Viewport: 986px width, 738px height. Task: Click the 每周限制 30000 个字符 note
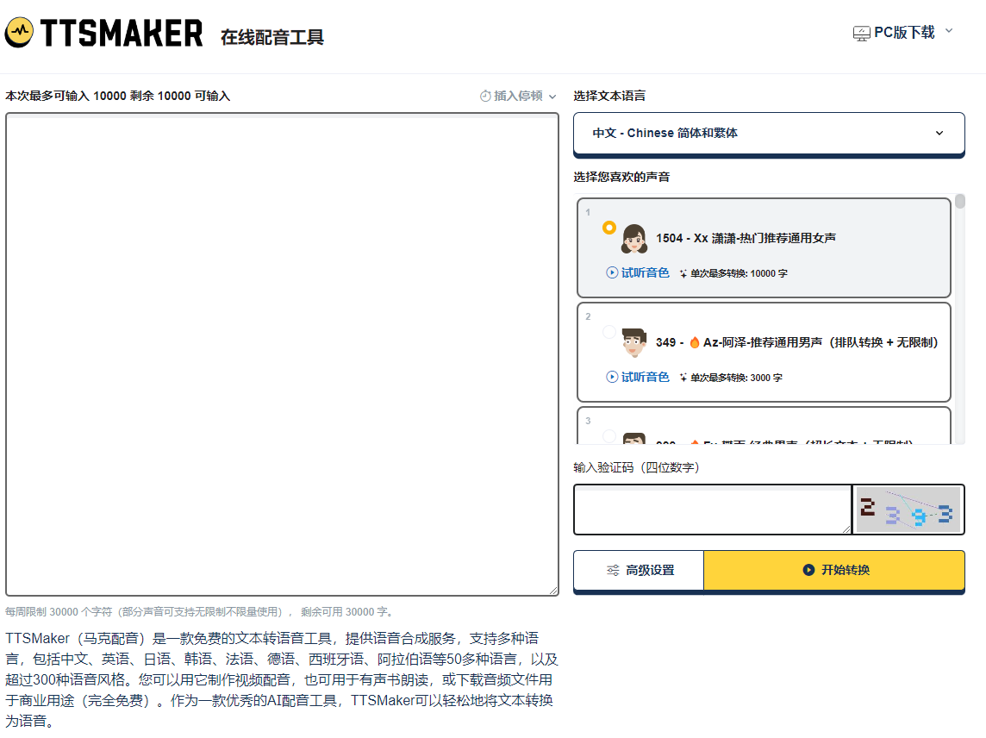(x=200, y=611)
